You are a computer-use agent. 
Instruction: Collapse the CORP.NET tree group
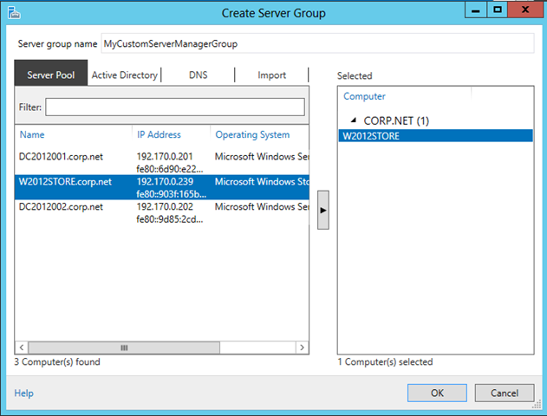tap(353, 120)
